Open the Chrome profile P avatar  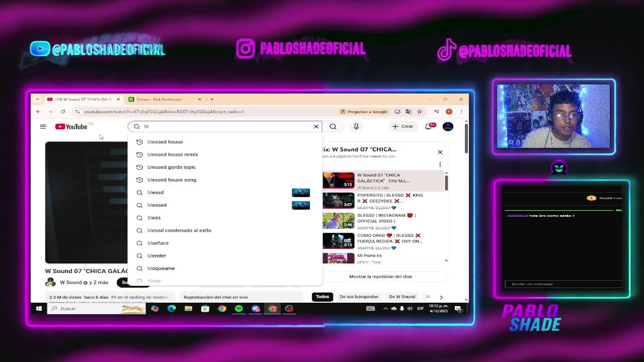coord(449,112)
